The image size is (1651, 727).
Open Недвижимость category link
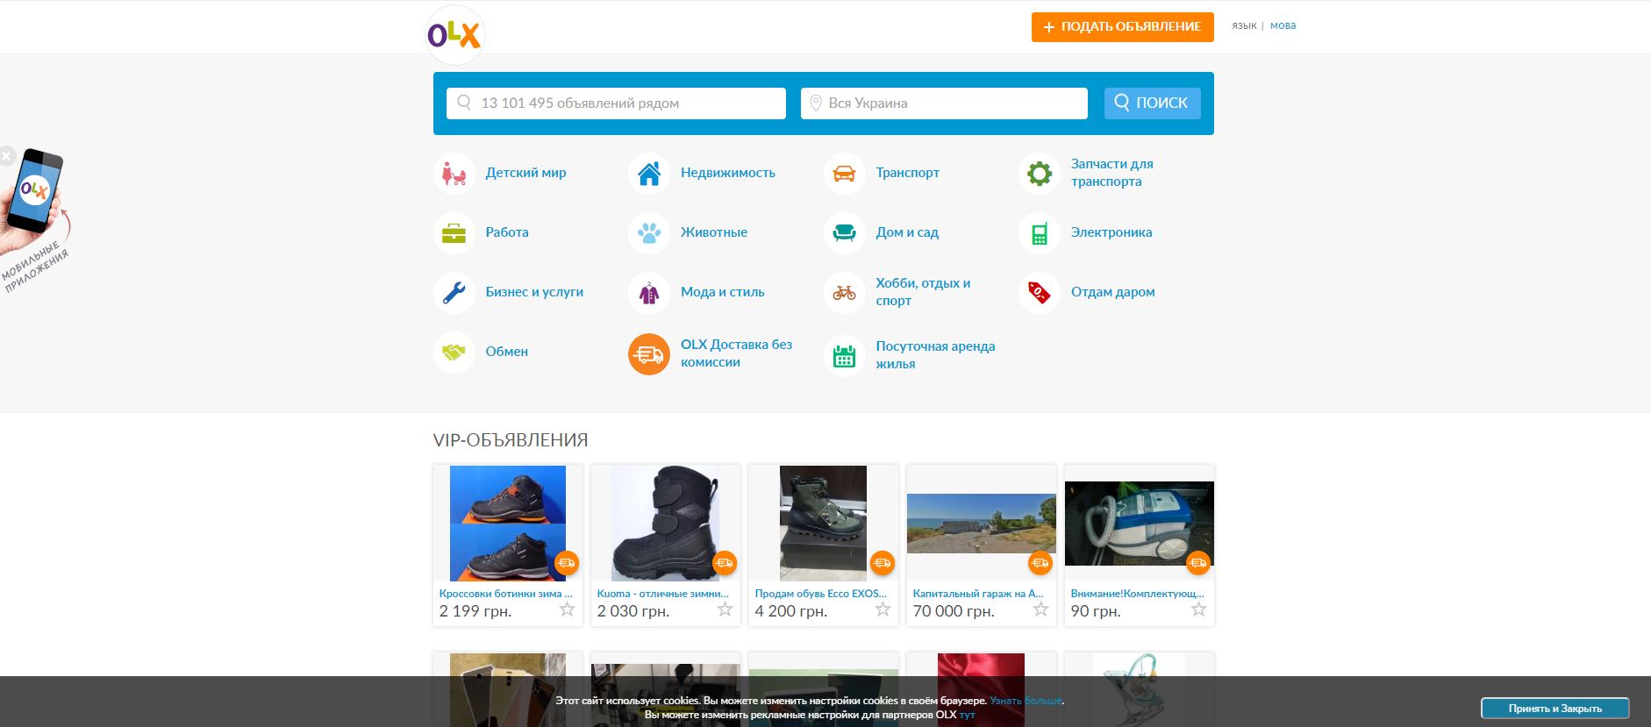click(728, 173)
